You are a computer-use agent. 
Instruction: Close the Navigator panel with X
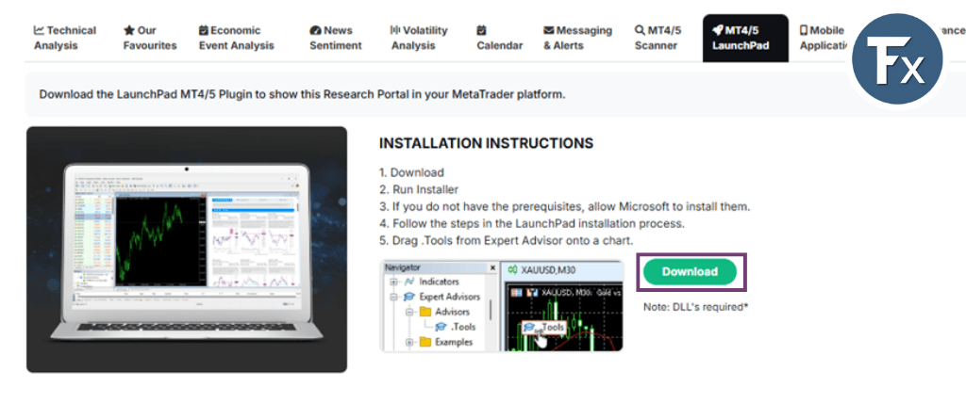click(491, 268)
